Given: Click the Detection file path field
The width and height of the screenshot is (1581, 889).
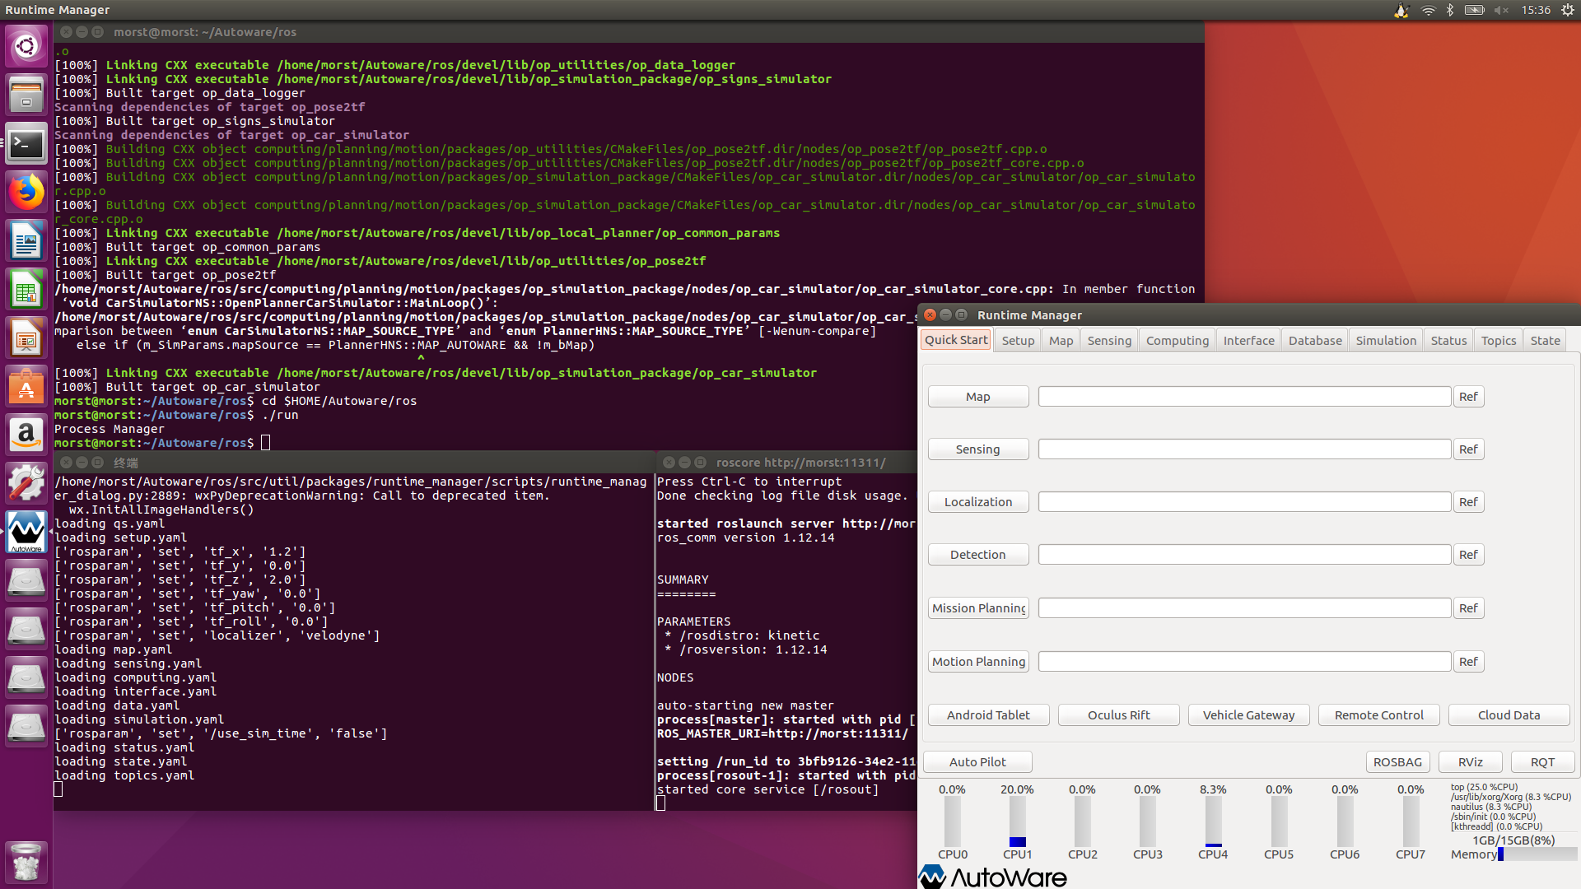Looking at the screenshot, I should coord(1243,555).
